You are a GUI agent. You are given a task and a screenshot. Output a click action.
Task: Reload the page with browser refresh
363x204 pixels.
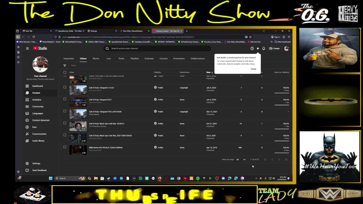tap(33, 37)
